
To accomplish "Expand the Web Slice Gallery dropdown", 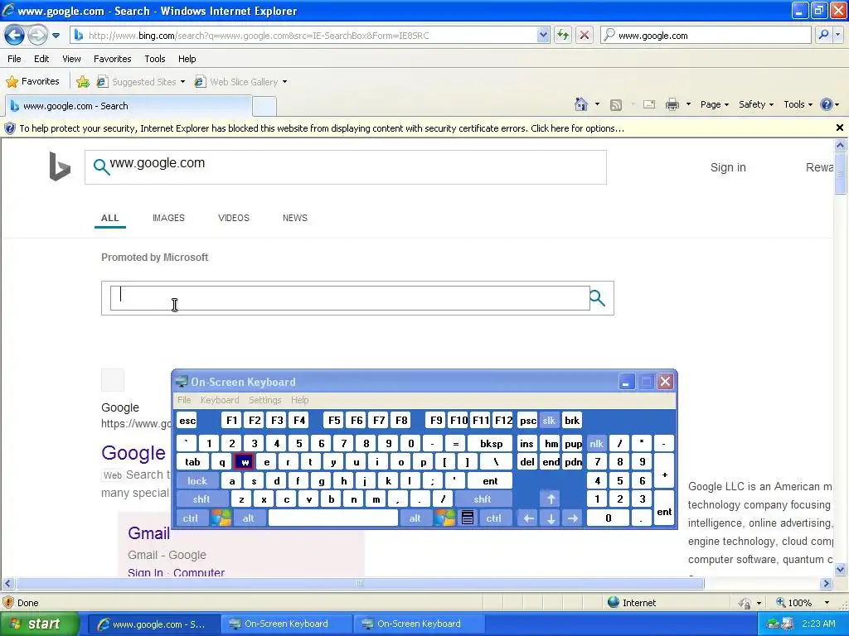I will (x=285, y=82).
